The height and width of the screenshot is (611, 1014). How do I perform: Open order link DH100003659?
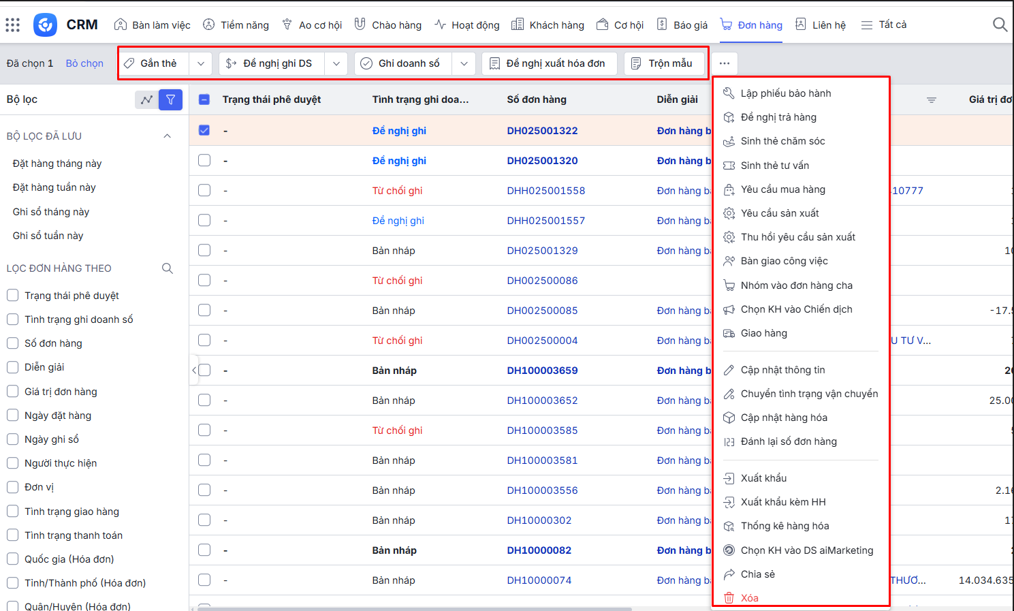coord(542,371)
